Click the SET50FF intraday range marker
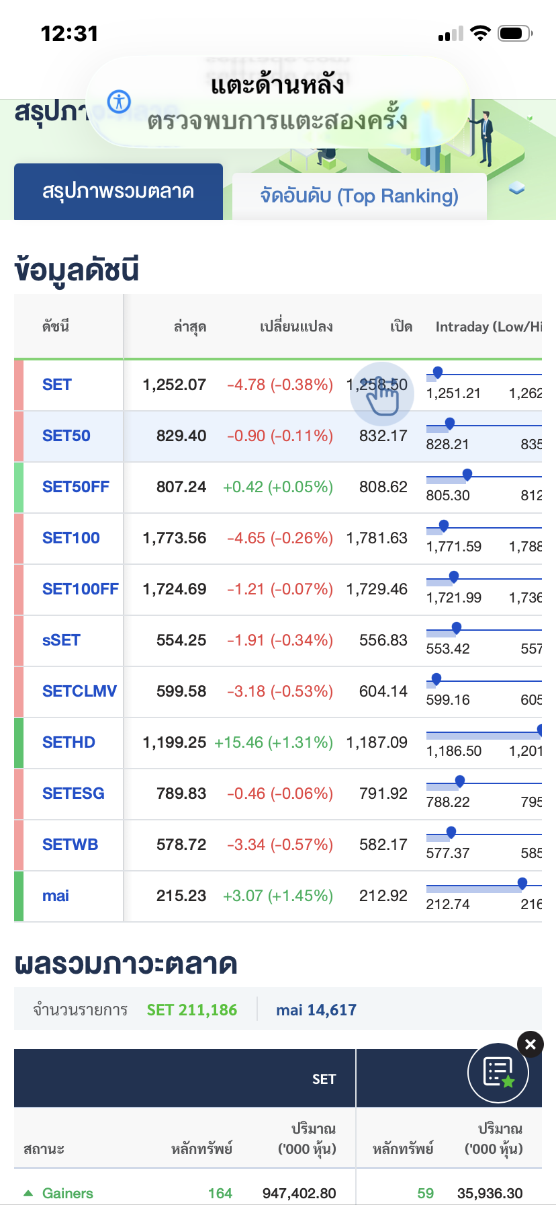Image resolution: width=556 pixels, height=1205 pixels. pos(467,475)
